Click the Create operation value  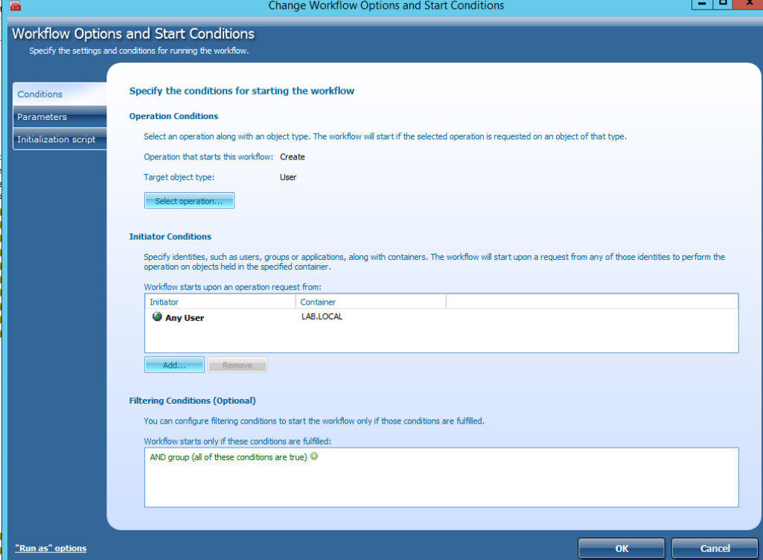pos(293,157)
